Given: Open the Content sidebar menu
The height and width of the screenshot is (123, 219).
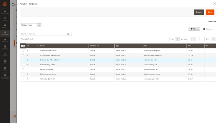Looking at the screenshot, I should [5, 47].
